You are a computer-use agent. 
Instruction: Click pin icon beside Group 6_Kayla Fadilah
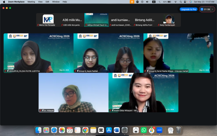click(78, 71)
